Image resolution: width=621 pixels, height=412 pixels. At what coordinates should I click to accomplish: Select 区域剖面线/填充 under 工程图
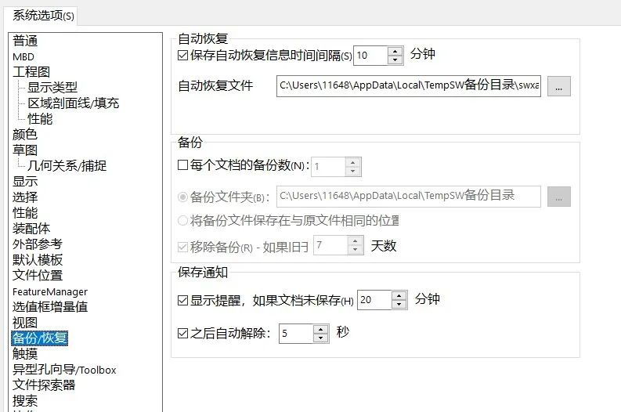pos(74,103)
